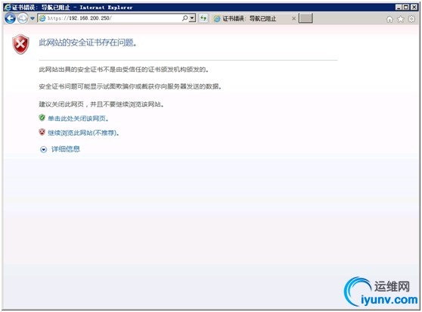The width and height of the screenshot is (422, 312).
Task: Open a new tab with blank tab button
Action: [x=306, y=18]
